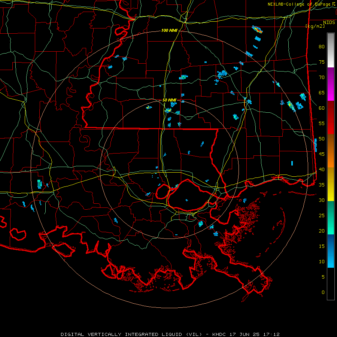
Task: Click the Digital Vertically Integrated Liquid caption
Action: [170, 334]
